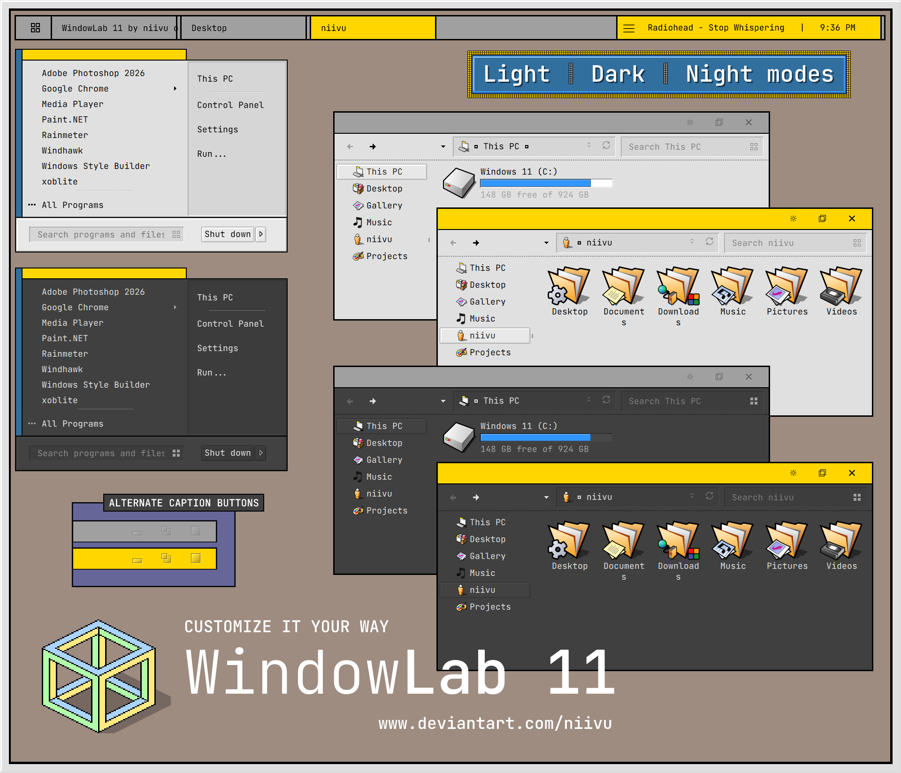Click the blue storage bar of dark Windows 11 (C:)
This screenshot has width=901, height=773.
535,437
